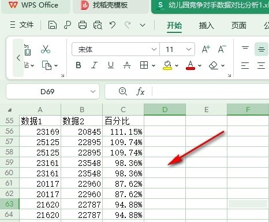Image resolution: width=269 pixels, height=222 pixels.
Task: Open the Name Box dropdown arrow
Action: click(93, 91)
